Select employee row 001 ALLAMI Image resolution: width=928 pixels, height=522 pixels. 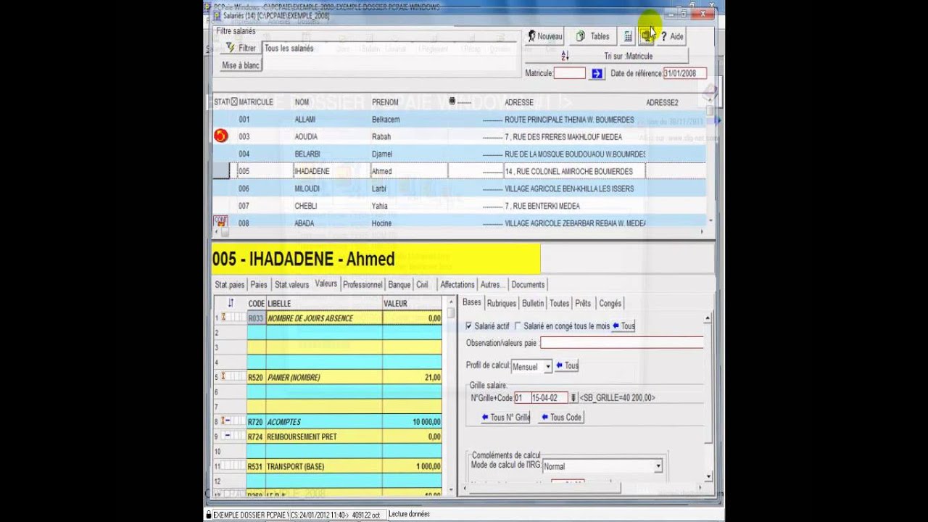pyautogui.click(x=460, y=120)
